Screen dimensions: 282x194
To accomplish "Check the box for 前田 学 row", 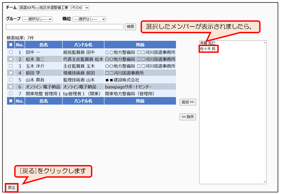I will 11,73.
